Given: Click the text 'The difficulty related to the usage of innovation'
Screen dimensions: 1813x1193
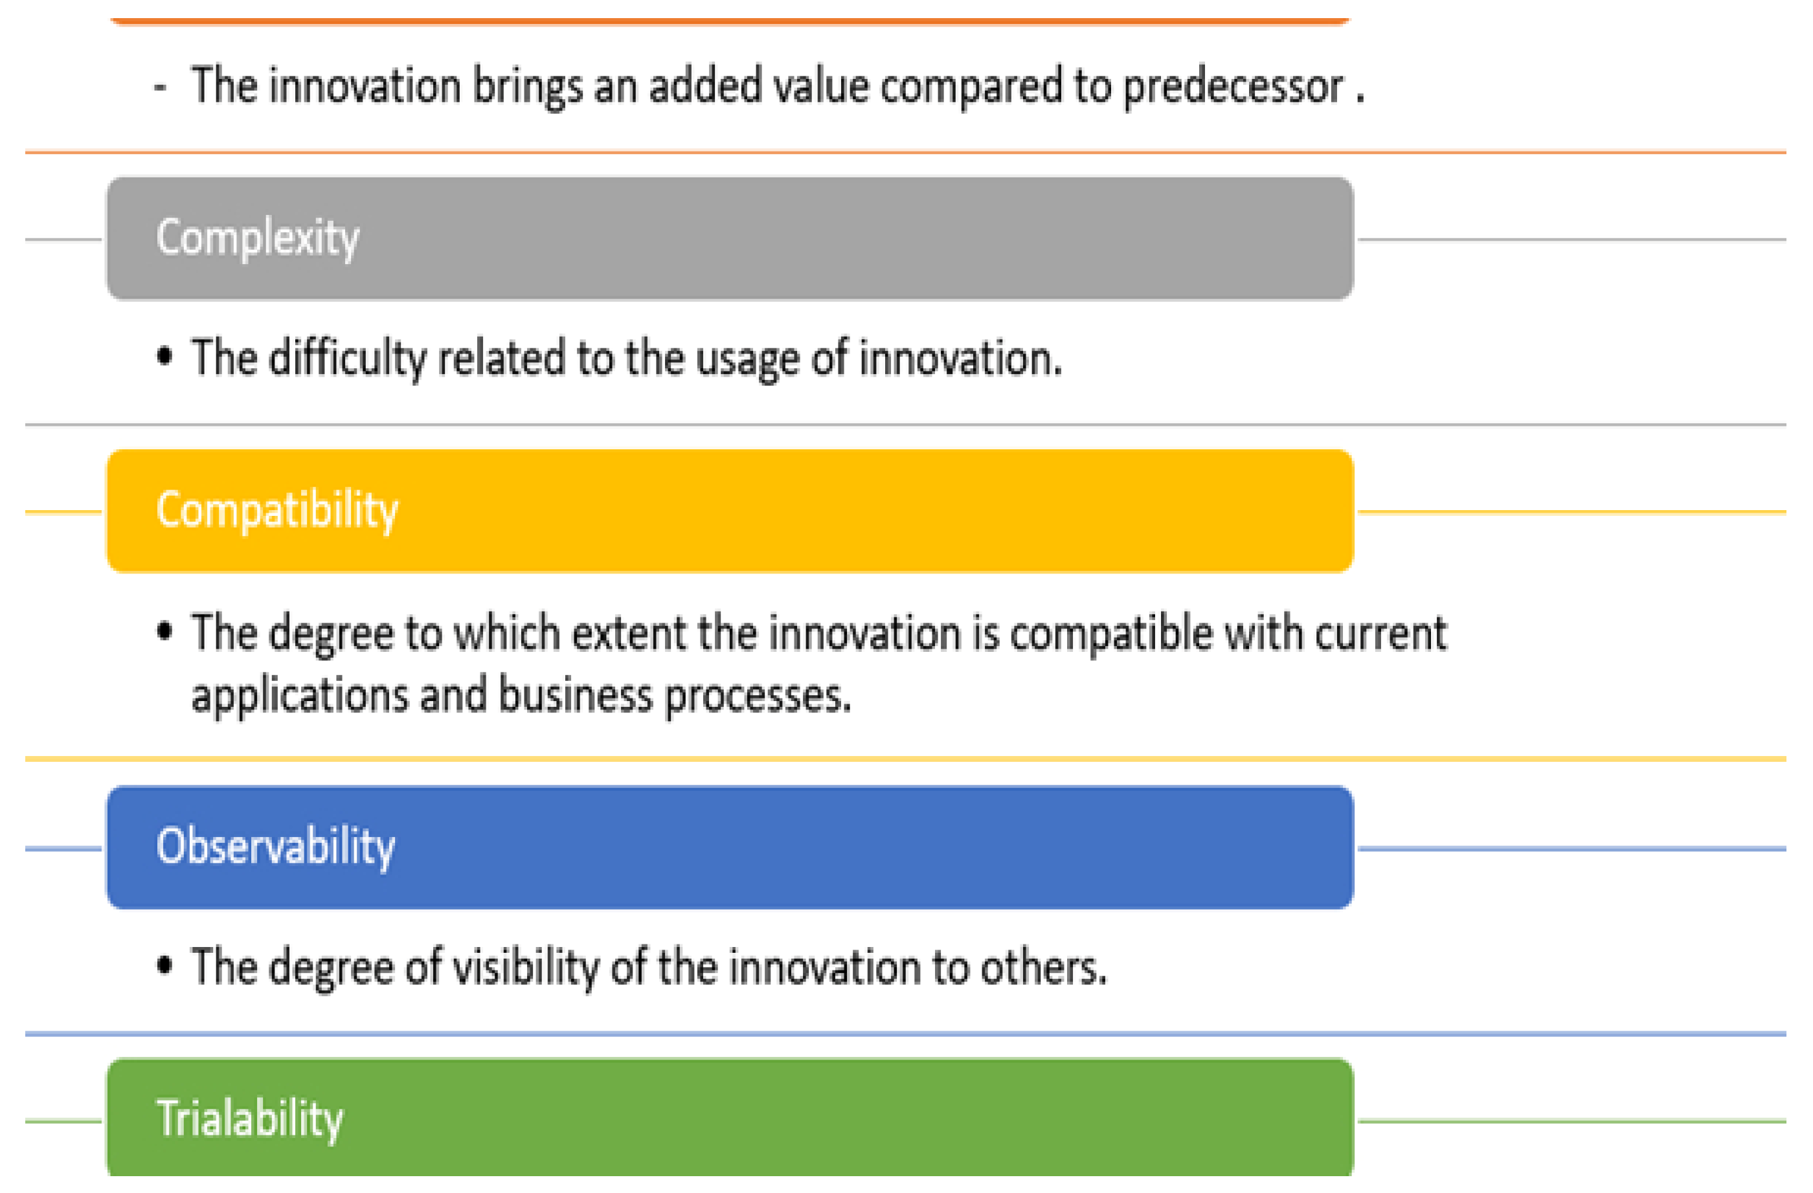Looking at the screenshot, I should tap(626, 358).
